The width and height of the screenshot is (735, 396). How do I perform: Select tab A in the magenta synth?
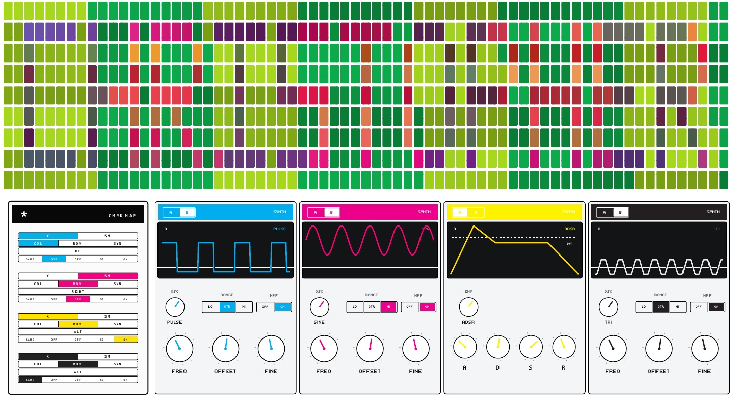coord(316,212)
